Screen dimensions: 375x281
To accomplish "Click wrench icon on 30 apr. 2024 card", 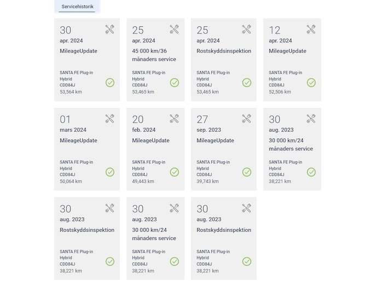I will (x=109, y=29).
